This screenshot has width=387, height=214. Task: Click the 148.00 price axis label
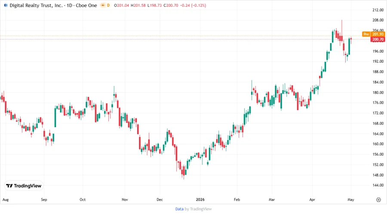point(378,175)
